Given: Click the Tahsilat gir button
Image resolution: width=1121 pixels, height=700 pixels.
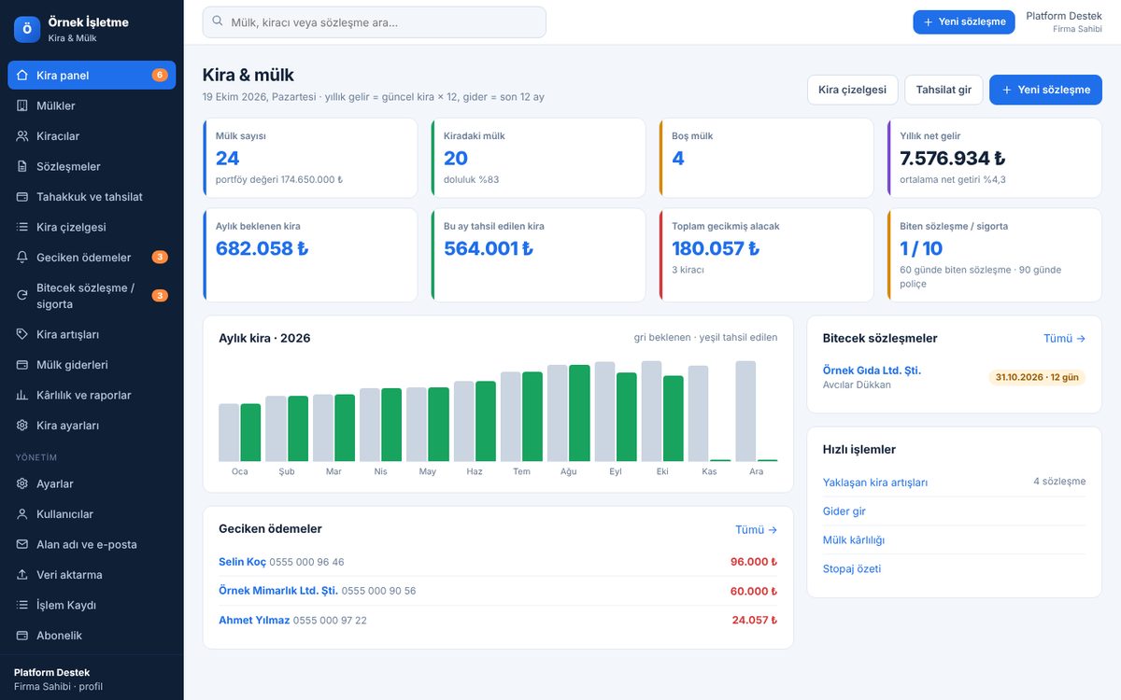Looking at the screenshot, I should point(944,90).
